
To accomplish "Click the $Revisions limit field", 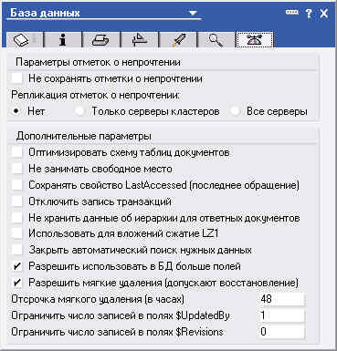I will (281, 332).
